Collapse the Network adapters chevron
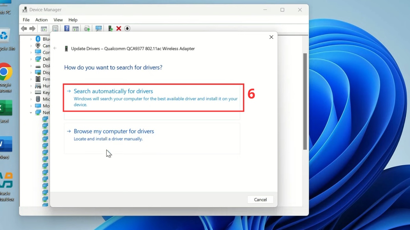410x230 pixels. (31, 112)
